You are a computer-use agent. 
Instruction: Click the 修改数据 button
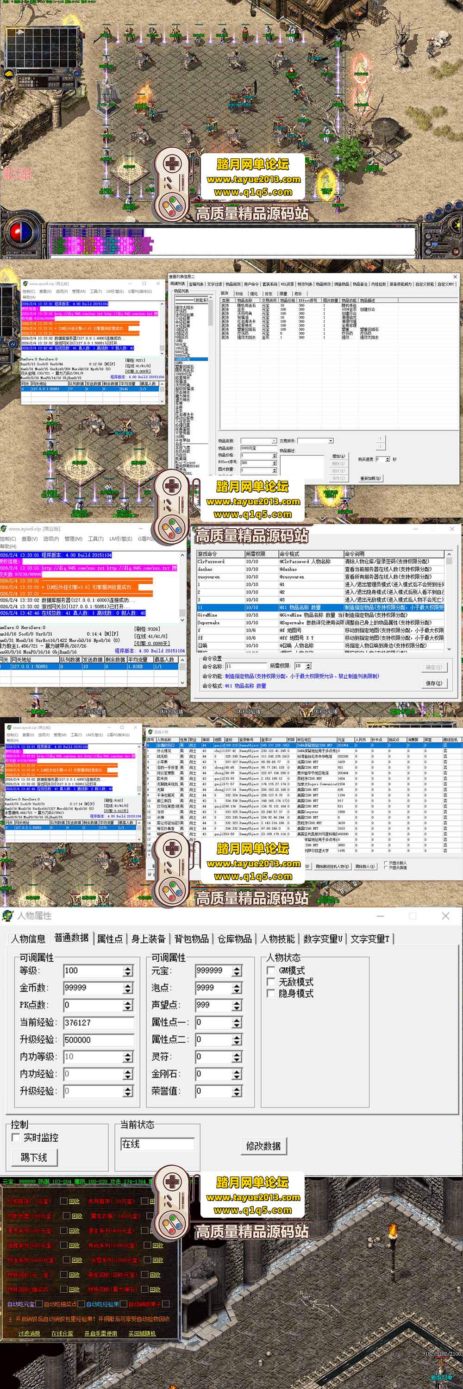click(x=263, y=1146)
